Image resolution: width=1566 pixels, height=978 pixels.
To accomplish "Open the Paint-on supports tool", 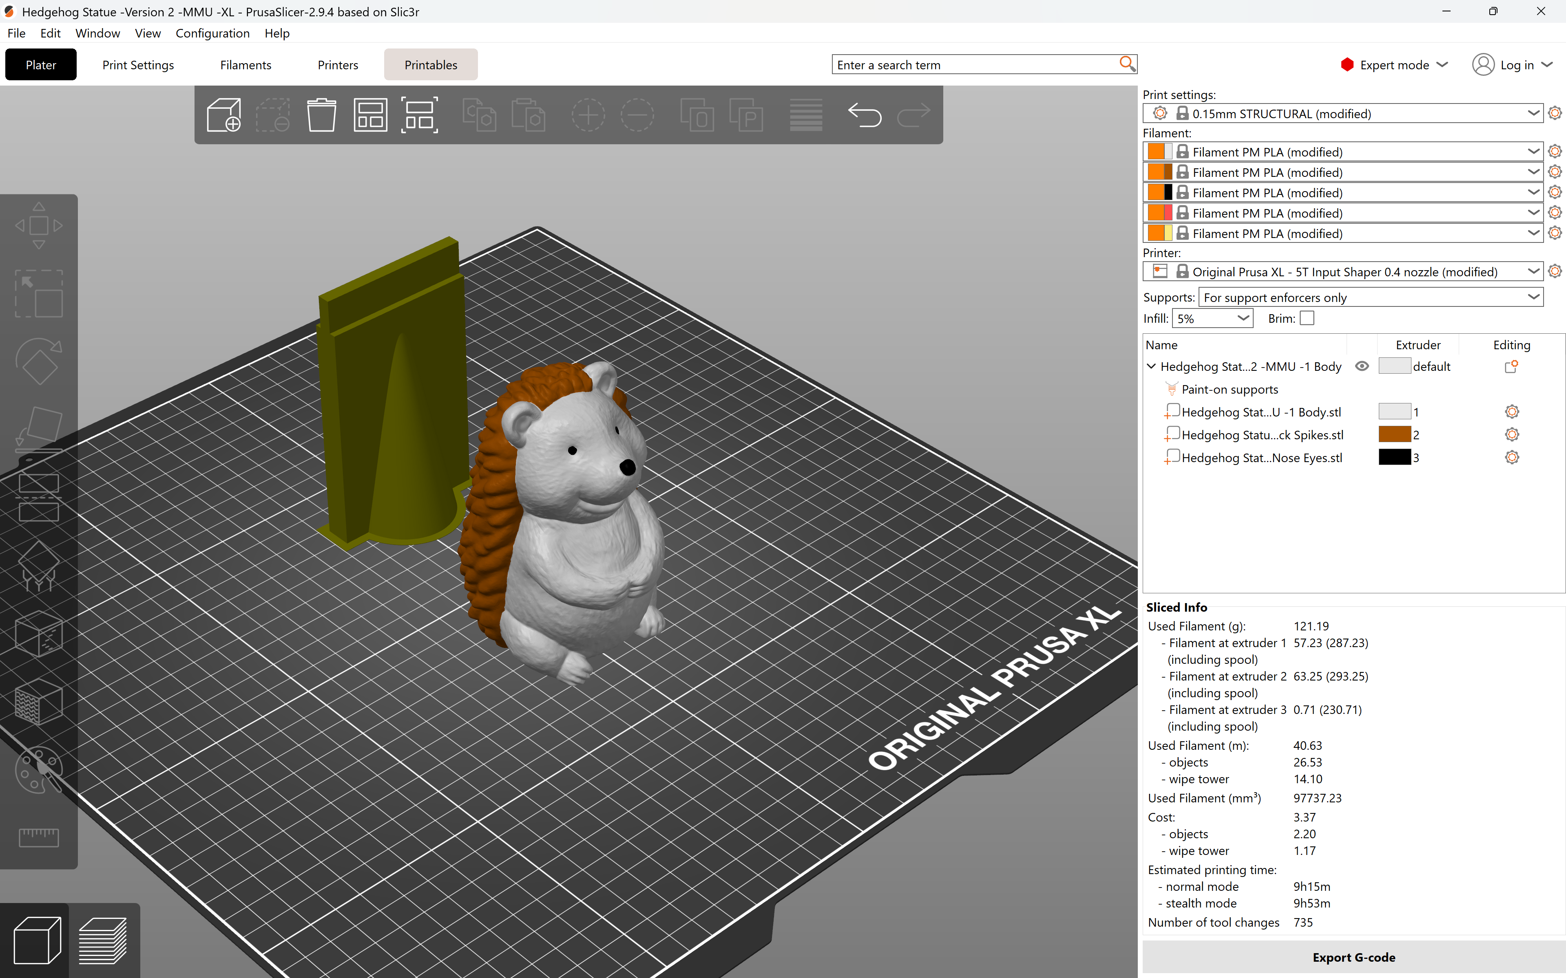I will coord(39,565).
